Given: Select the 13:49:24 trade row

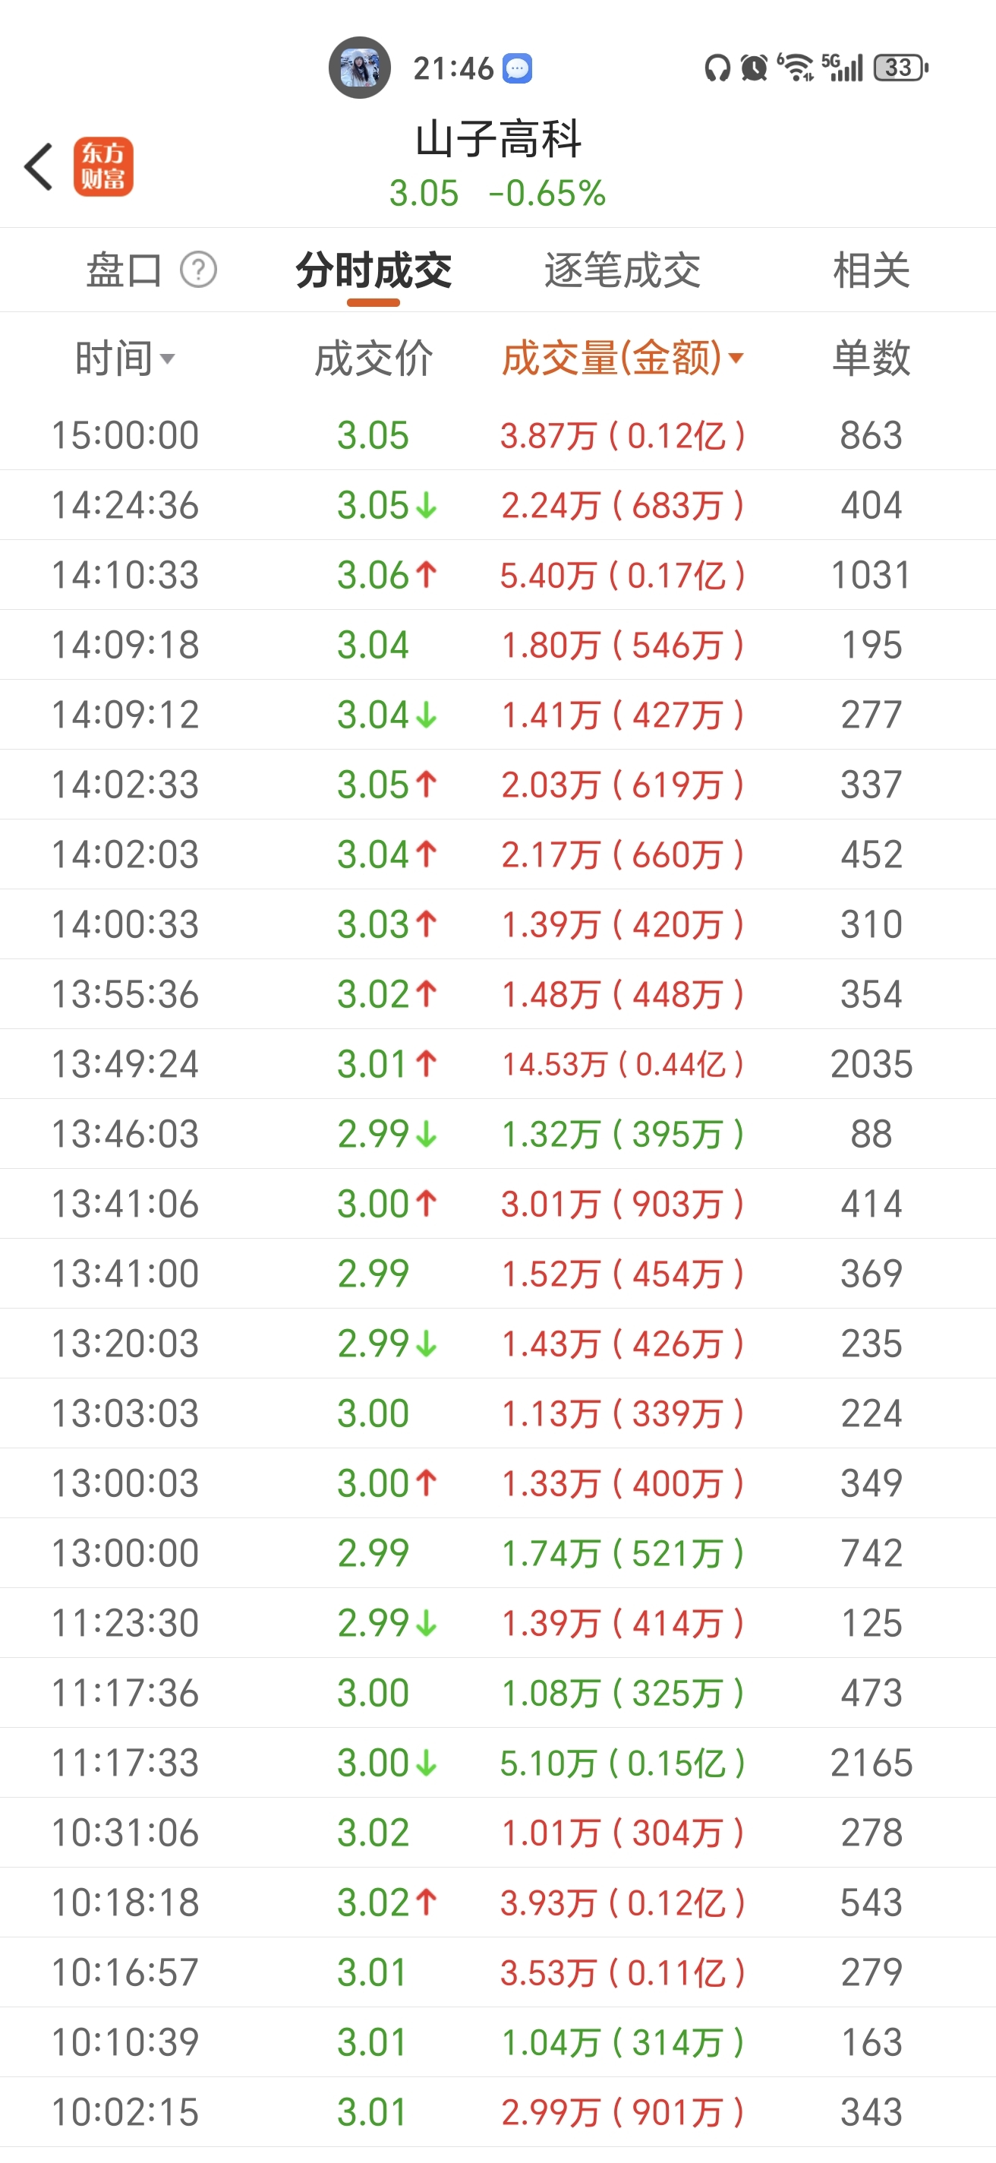Looking at the screenshot, I should click(497, 1064).
